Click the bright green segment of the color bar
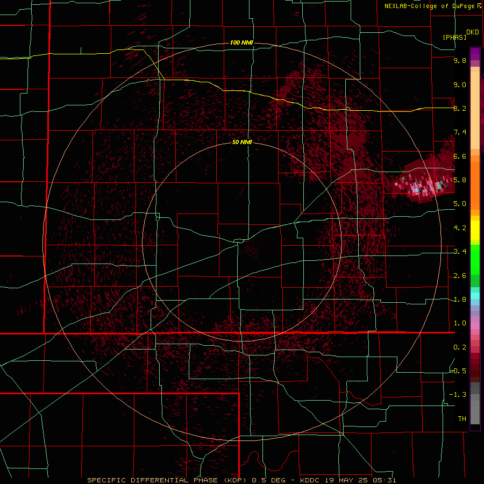484x484 pixels. 475,260
